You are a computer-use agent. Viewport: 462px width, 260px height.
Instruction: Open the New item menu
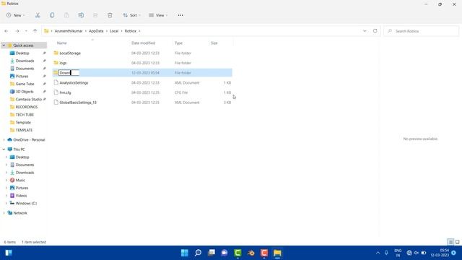[16, 15]
